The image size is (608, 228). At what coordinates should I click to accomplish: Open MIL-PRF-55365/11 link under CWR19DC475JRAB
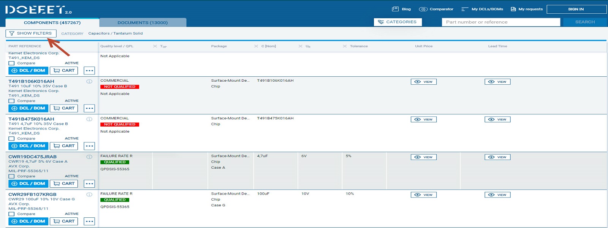pos(28,171)
